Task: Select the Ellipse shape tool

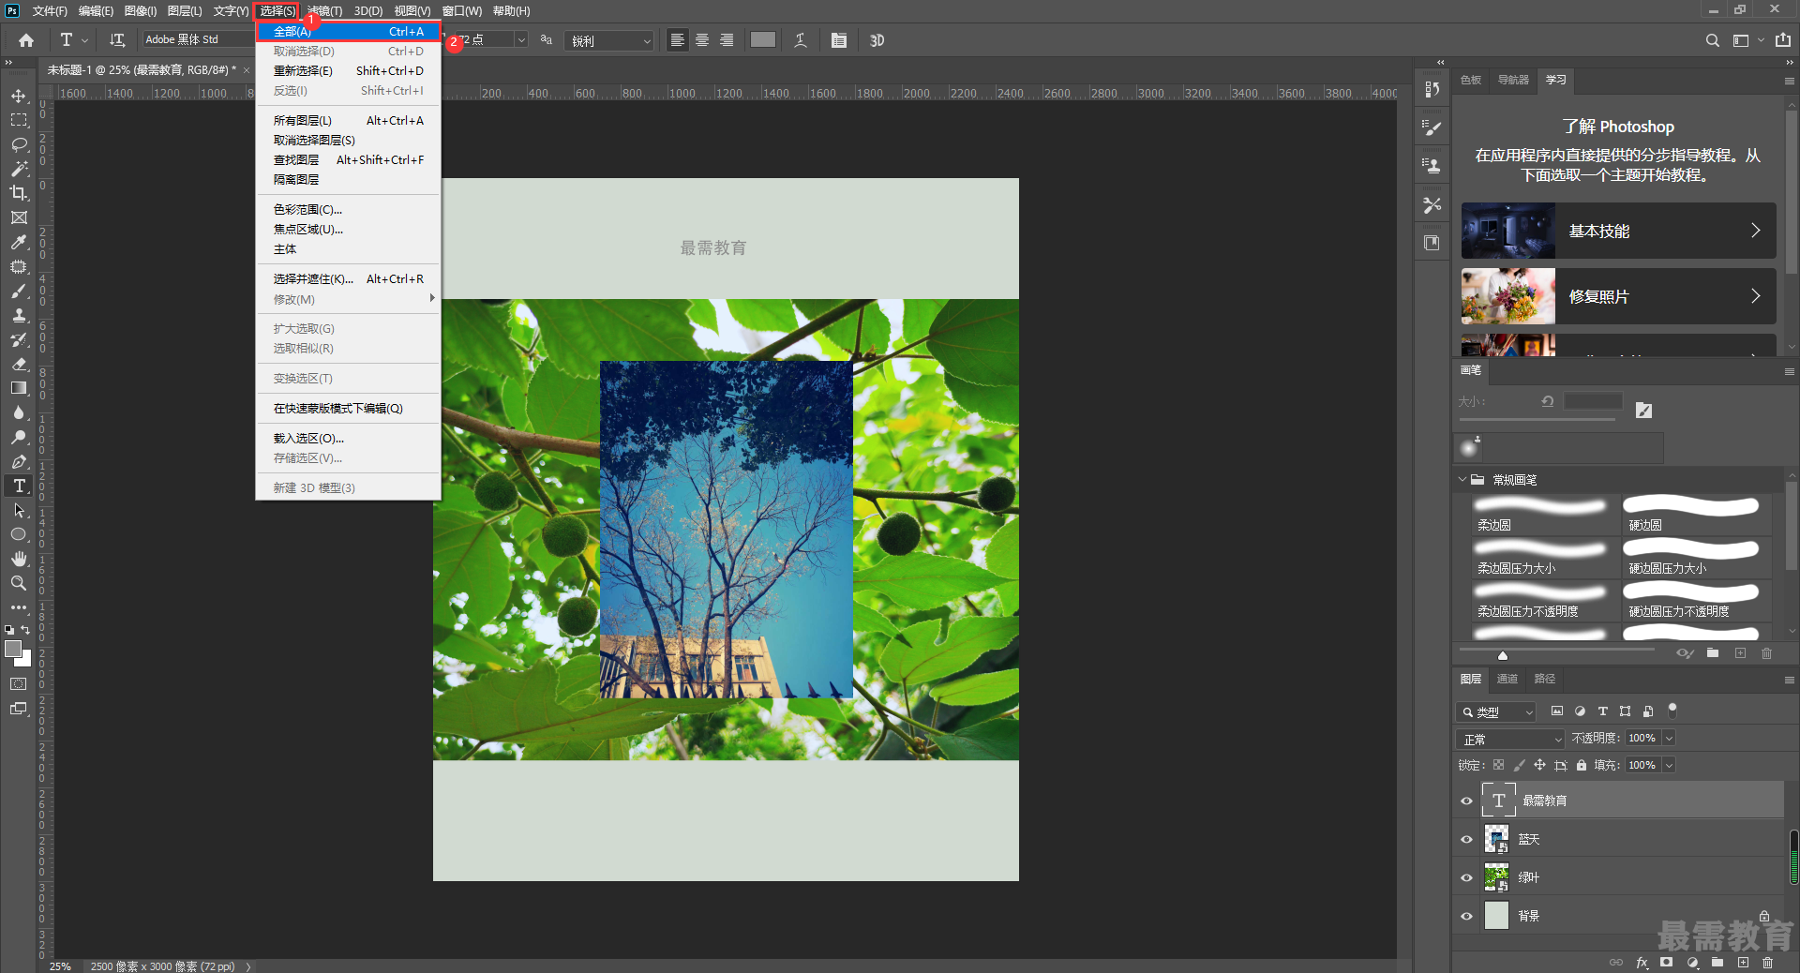Action: [19, 534]
